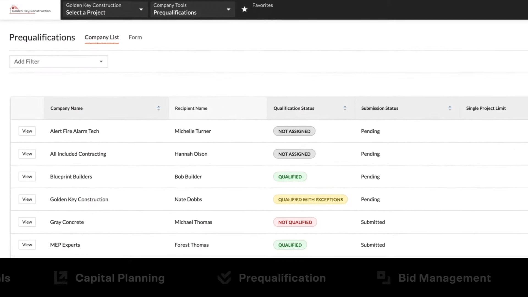Click the Single Project Limit column header

tap(486, 108)
